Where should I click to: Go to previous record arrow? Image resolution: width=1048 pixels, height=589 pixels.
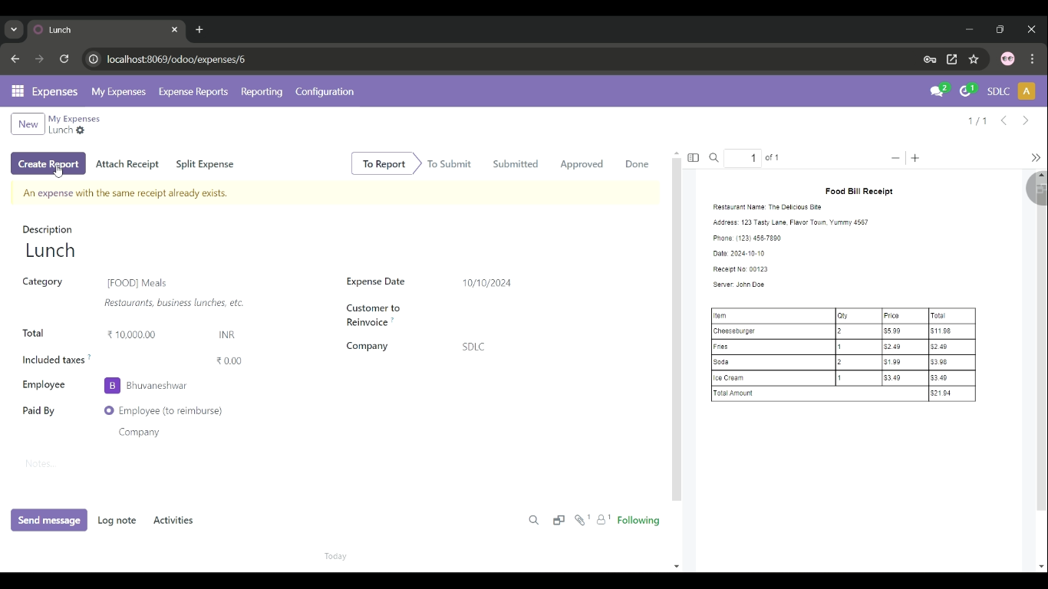1004,120
